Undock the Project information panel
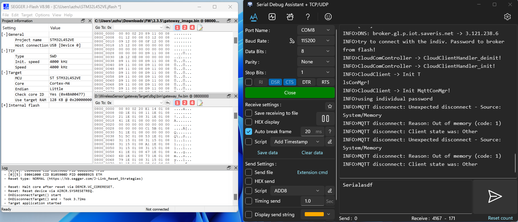 pos(83,21)
